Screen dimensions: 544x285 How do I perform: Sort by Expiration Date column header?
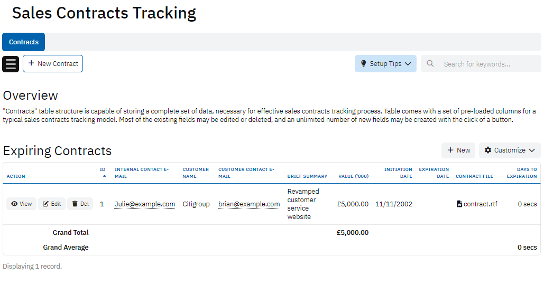pos(434,173)
